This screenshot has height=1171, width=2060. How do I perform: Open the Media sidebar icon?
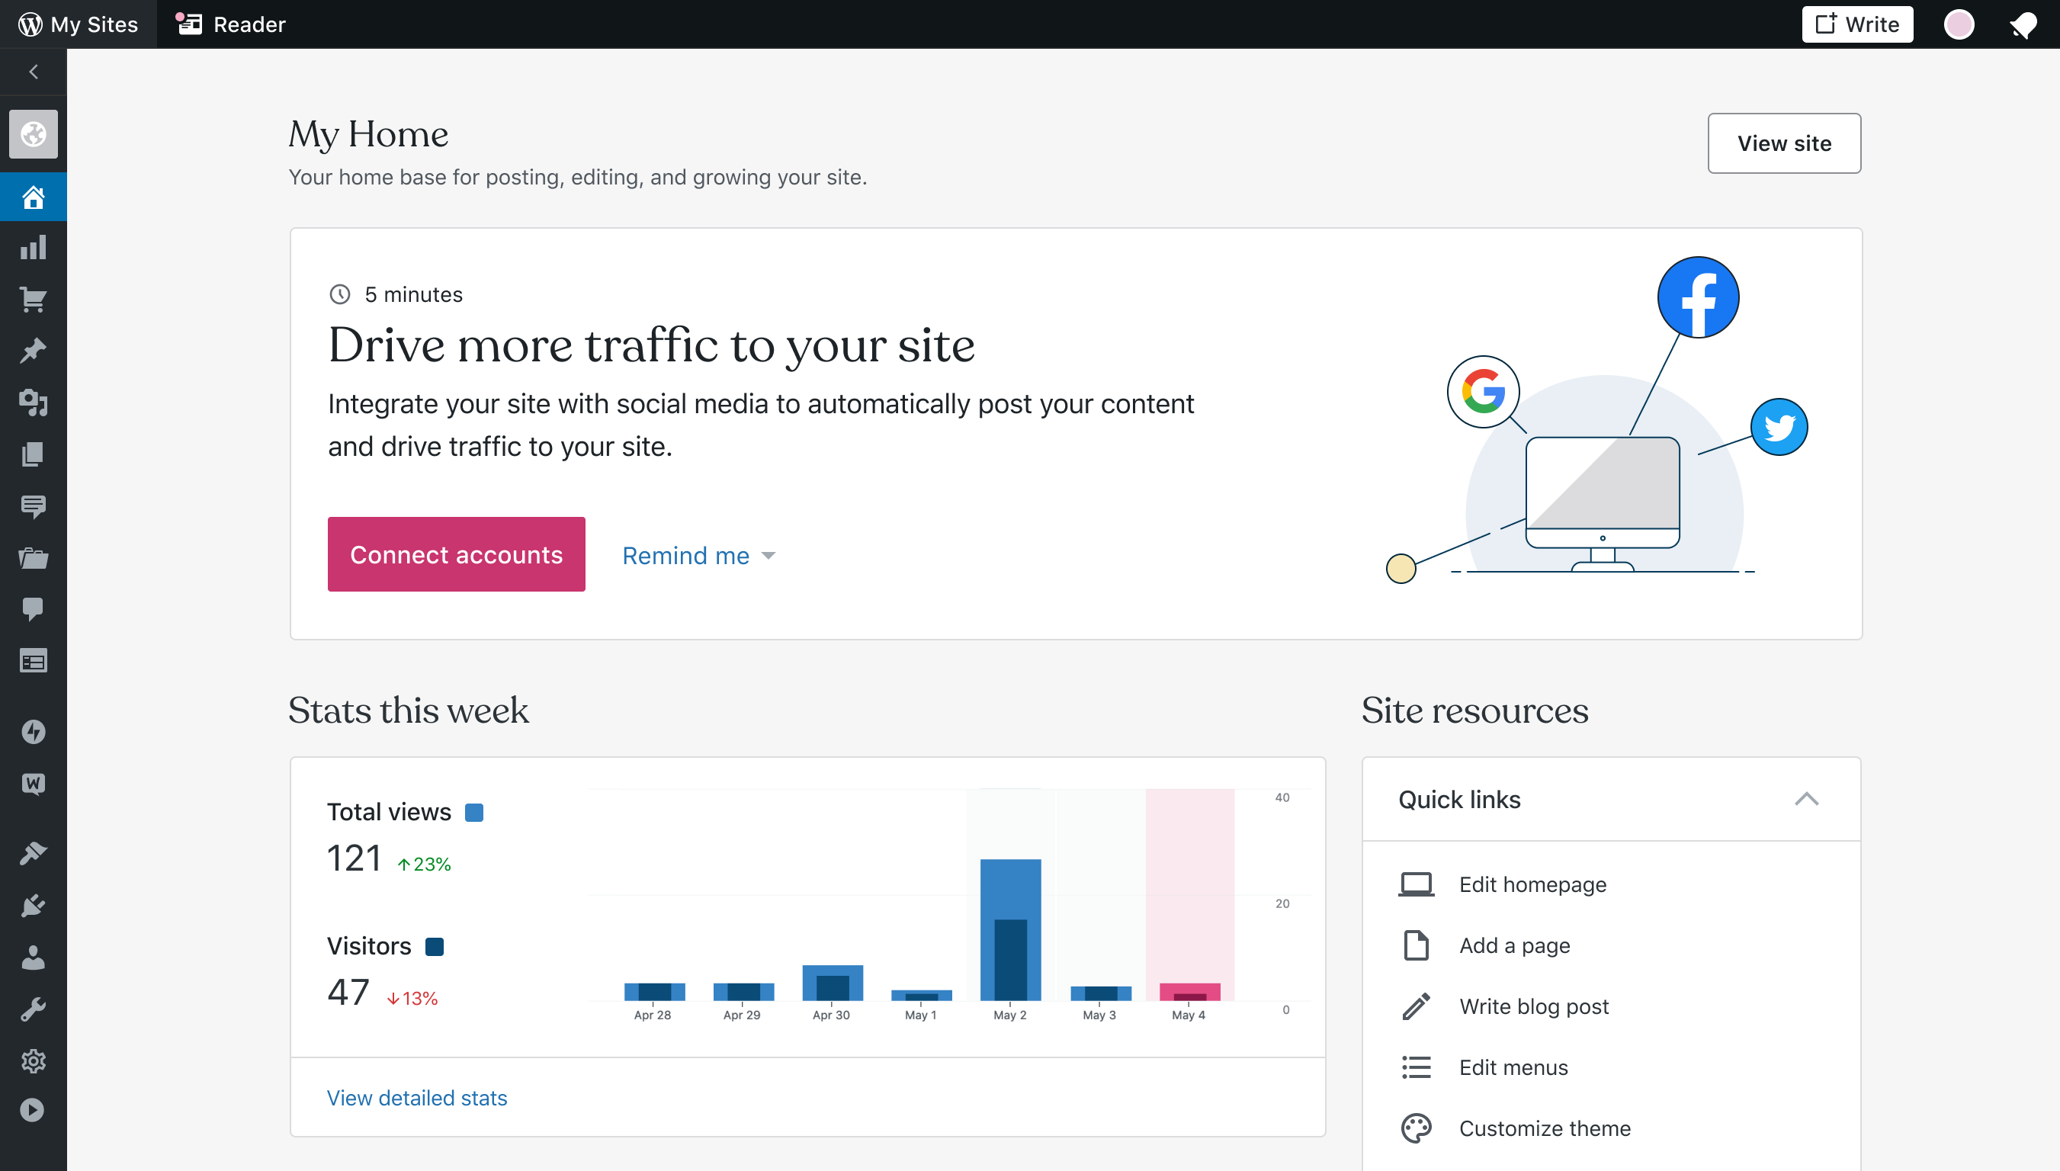(33, 402)
